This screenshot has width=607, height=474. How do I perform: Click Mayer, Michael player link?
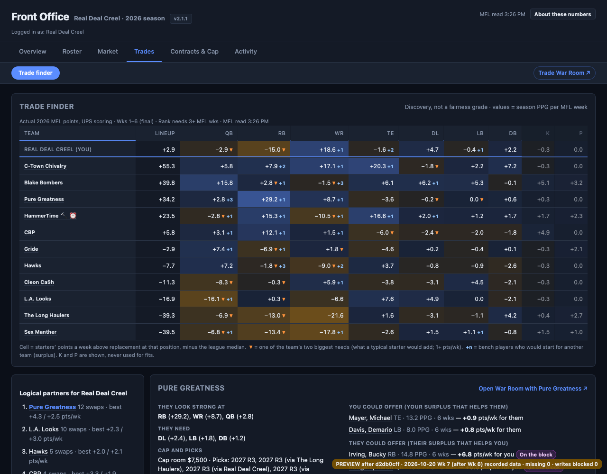370,418
